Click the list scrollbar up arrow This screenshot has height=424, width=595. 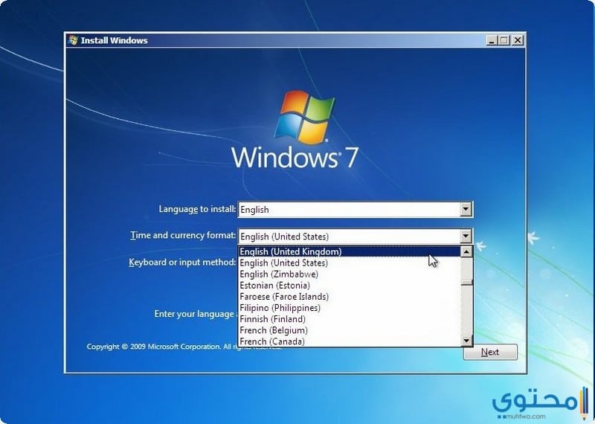466,251
